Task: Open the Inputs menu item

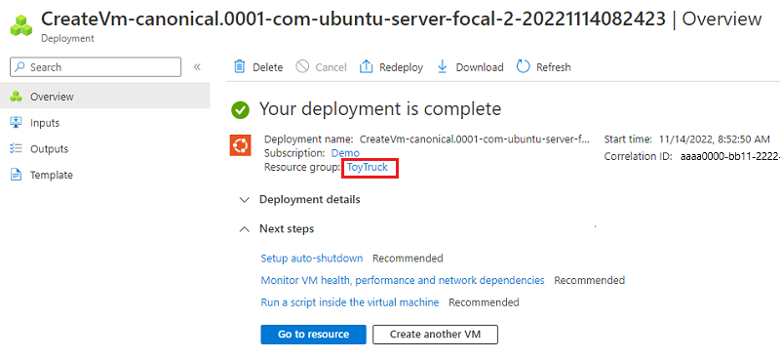Action: tap(105, 123)
